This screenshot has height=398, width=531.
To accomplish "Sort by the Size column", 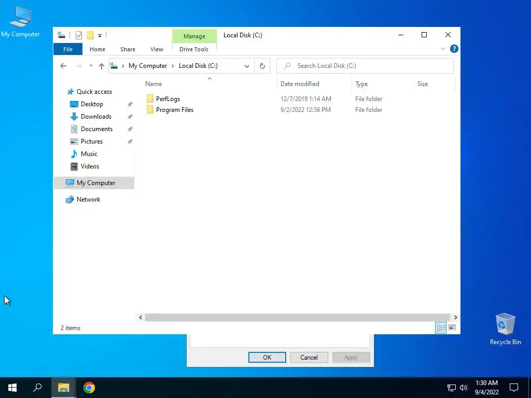I will click(422, 83).
